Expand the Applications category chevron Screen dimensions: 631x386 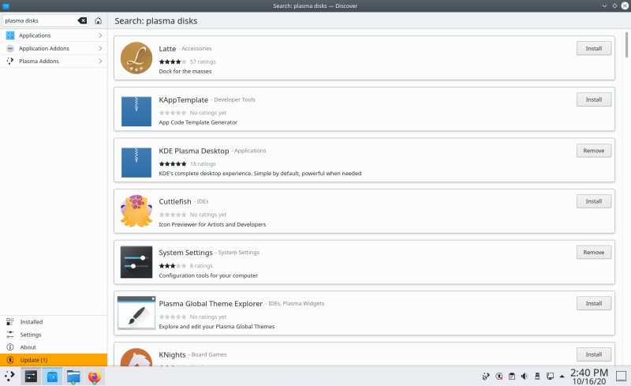pos(100,36)
